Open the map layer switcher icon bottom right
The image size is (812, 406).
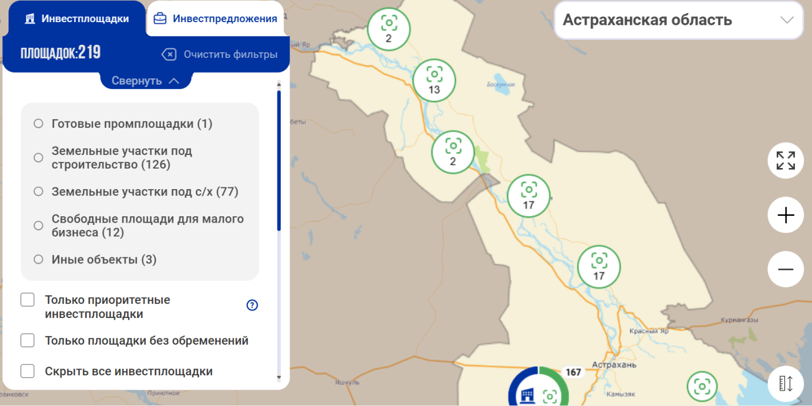[x=785, y=383]
